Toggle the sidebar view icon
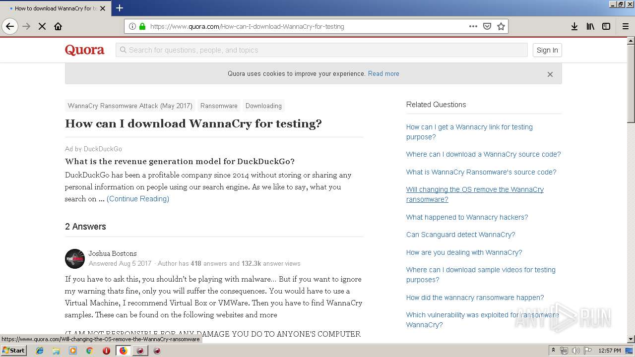The image size is (635, 357). point(606,26)
